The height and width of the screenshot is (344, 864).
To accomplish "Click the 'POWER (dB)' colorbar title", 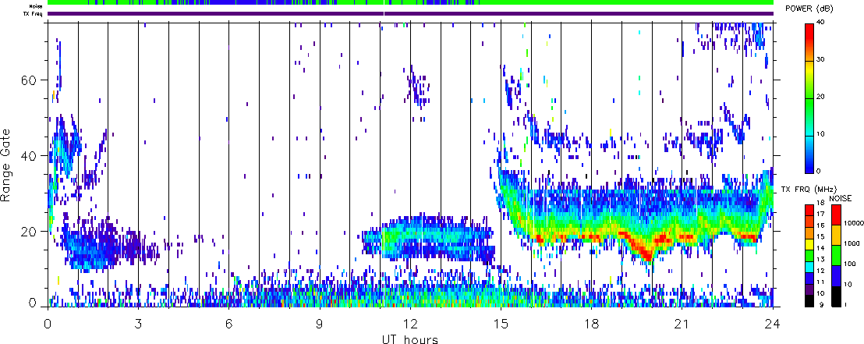I will click(809, 9).
